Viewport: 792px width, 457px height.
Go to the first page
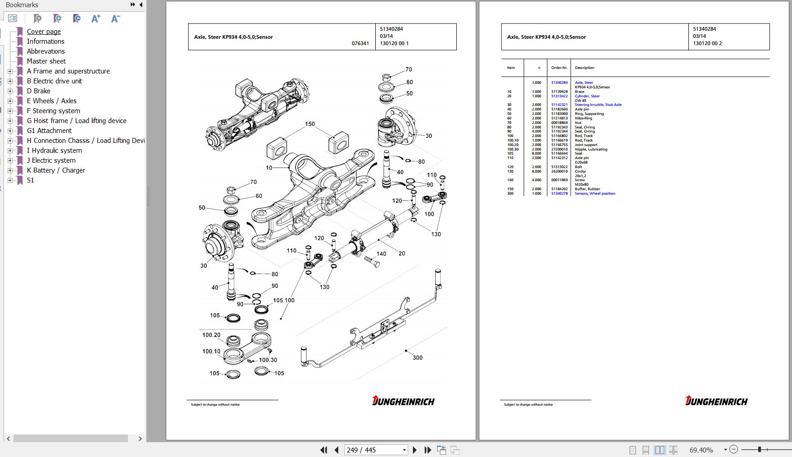[x=323, y=450]
